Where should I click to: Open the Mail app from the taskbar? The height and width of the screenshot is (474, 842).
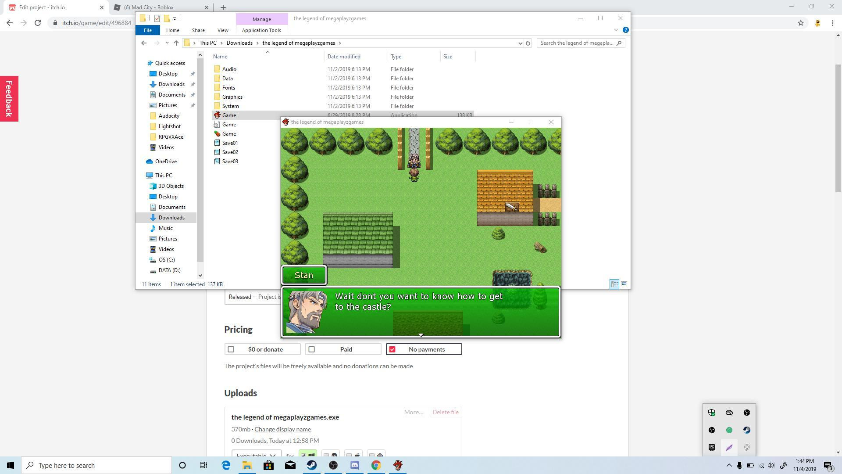290,465
